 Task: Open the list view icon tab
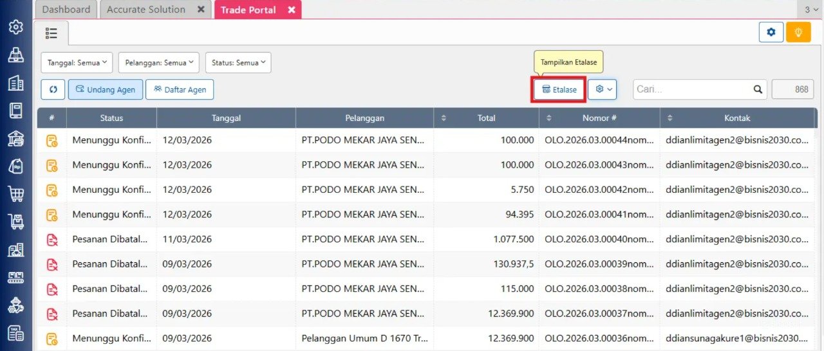[51, 33]
